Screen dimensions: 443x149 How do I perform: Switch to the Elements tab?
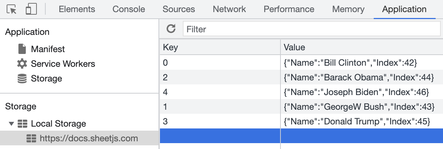[77, 10]
